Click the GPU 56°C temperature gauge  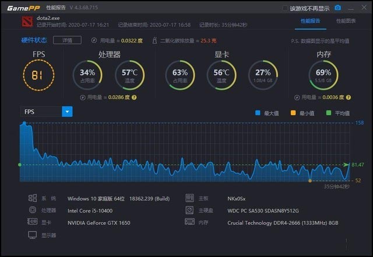[221, 75]
